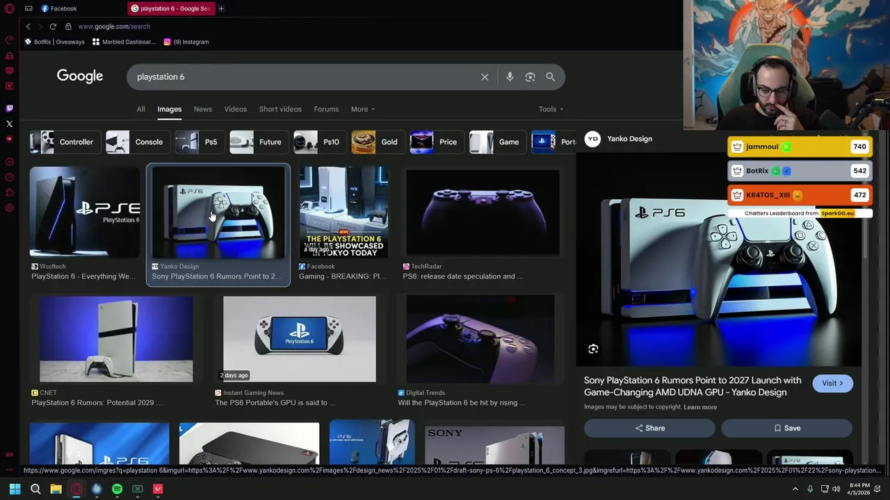Viewport: 890px width, 500px height.
Task: Open Spotify from the taskbar
Action: (117, 489)
